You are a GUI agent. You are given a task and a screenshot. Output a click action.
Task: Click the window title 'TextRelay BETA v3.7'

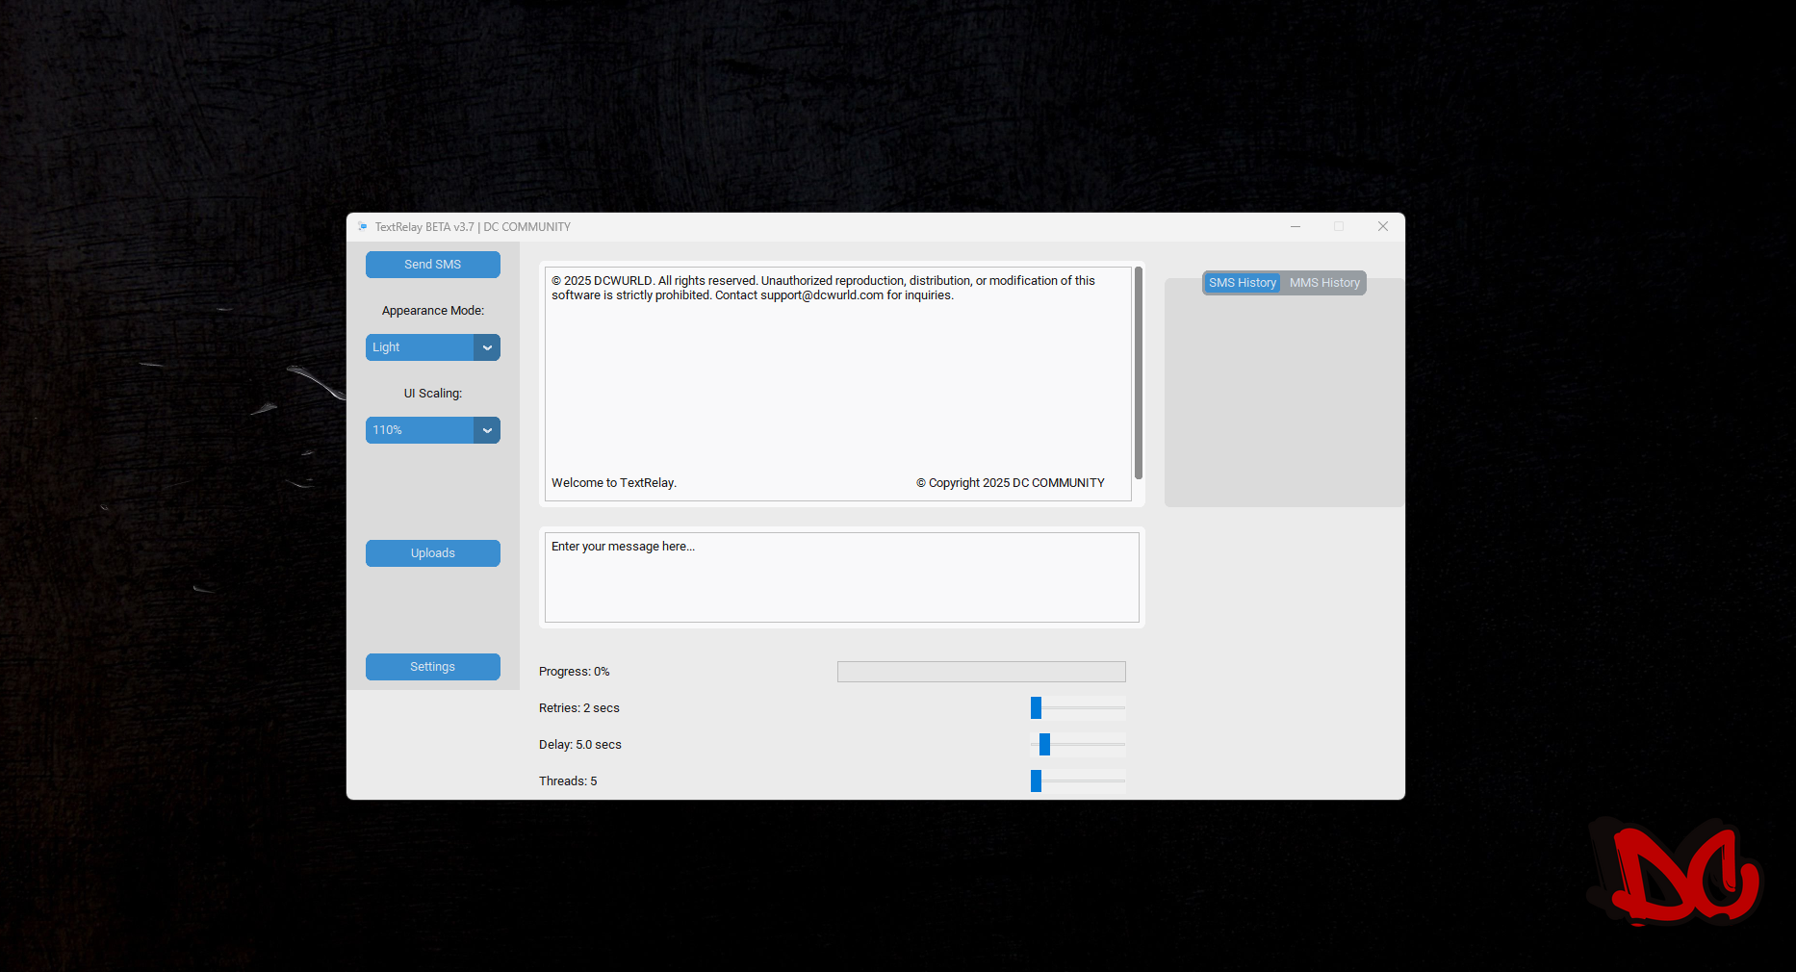(424, 227)
